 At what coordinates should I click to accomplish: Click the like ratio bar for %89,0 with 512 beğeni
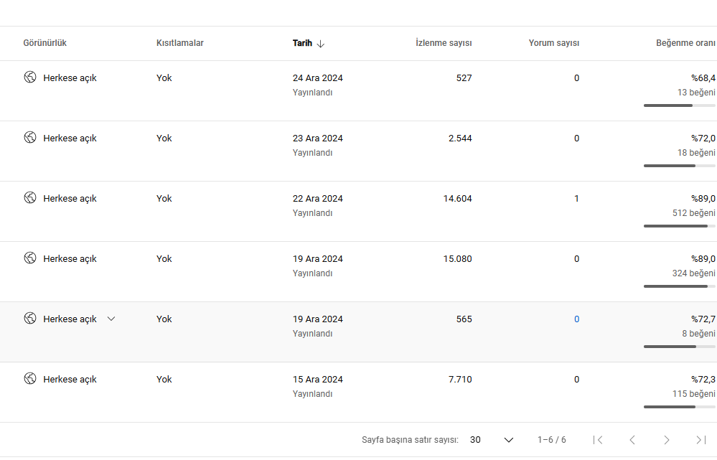click(680, 226)
